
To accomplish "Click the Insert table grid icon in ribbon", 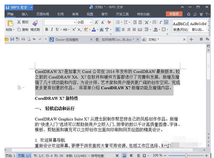I will click(x=154, y=22).
